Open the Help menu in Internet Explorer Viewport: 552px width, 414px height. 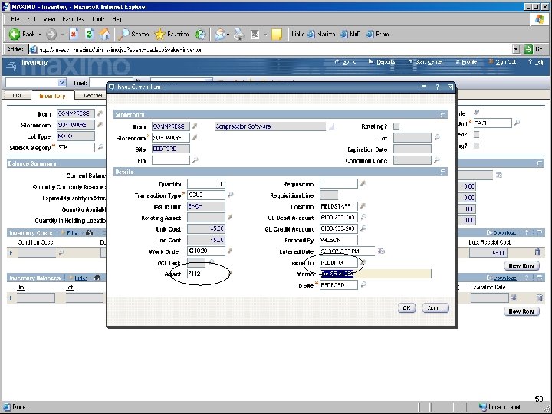(117, 19)
